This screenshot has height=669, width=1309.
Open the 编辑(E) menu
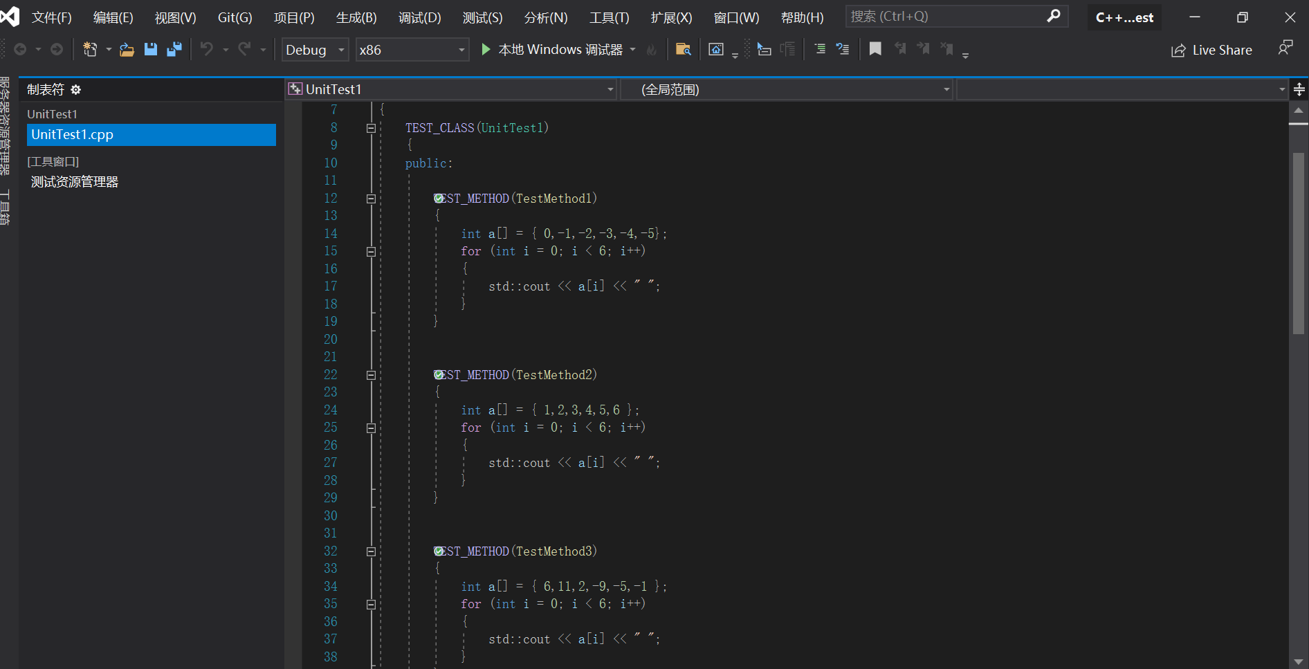point(113,17)
